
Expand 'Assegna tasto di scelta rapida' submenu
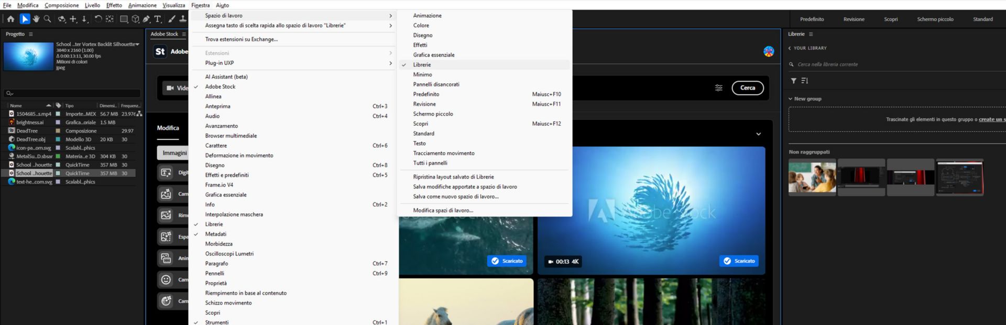click(293, 26)
